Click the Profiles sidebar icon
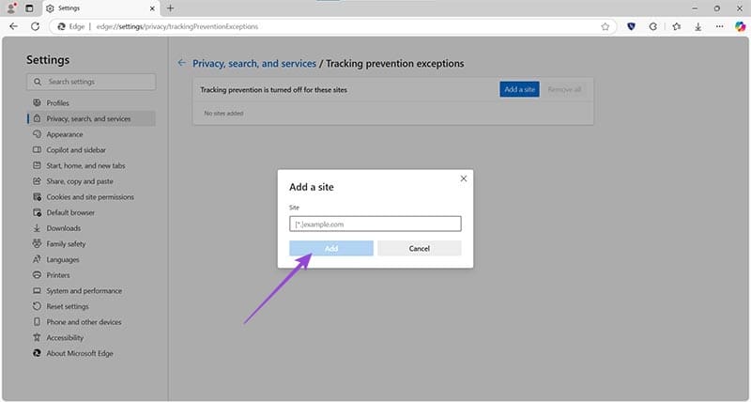The height and width of the screenshot is (402, 751). pos(37,102)
